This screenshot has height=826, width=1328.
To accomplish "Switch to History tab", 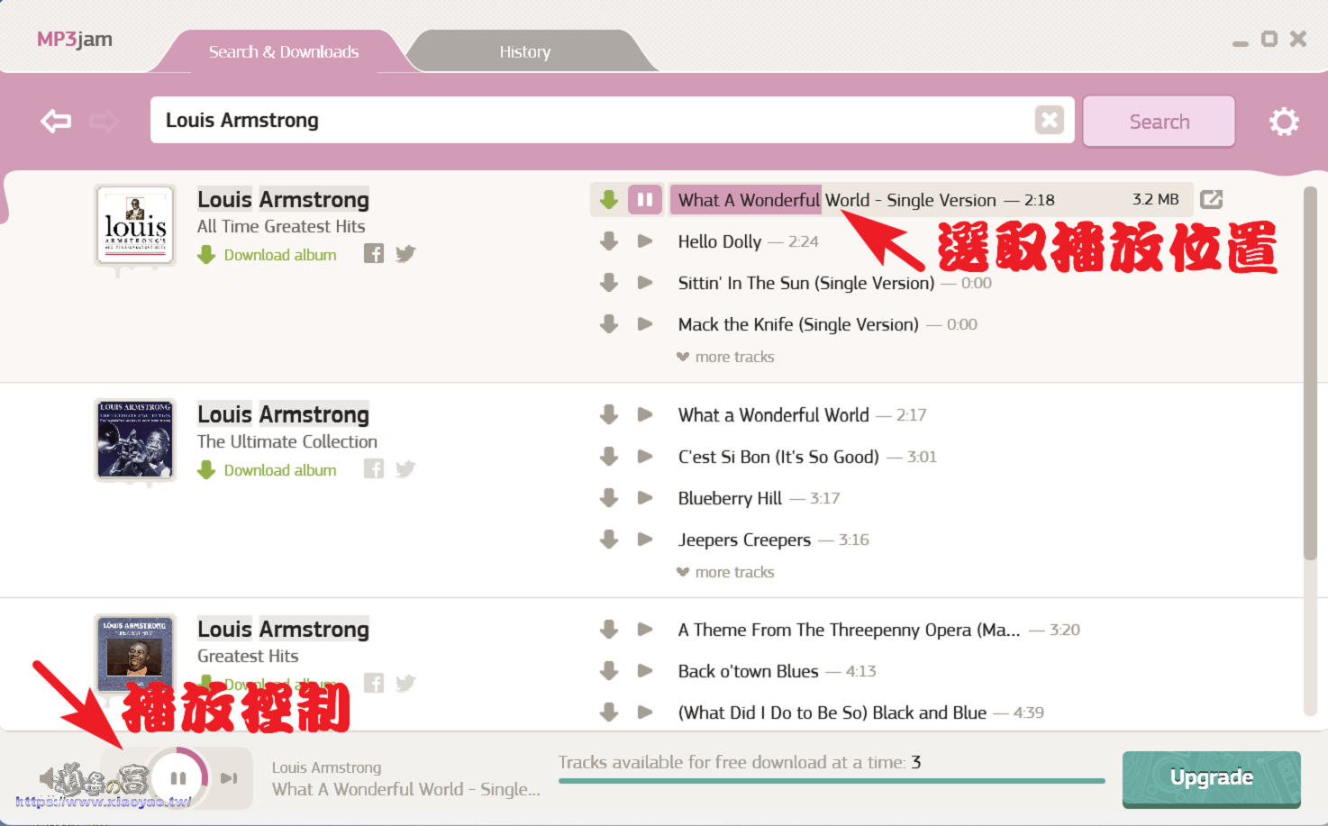I will [x=525, y=51].
